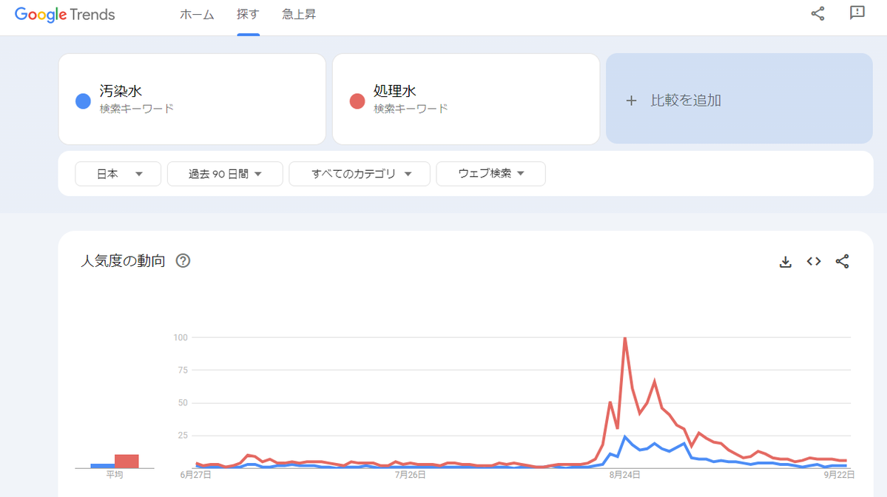Switch to the 急上昇 tab
The width and height of the screenshot is (887, 497).
click(299, 15)
